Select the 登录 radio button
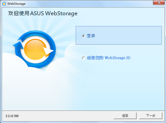This screenshot has width=166, height=123. (x=84, y=36)
